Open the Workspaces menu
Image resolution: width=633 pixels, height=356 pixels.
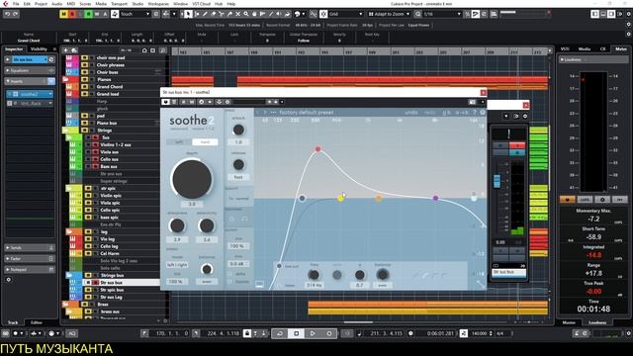158,4
